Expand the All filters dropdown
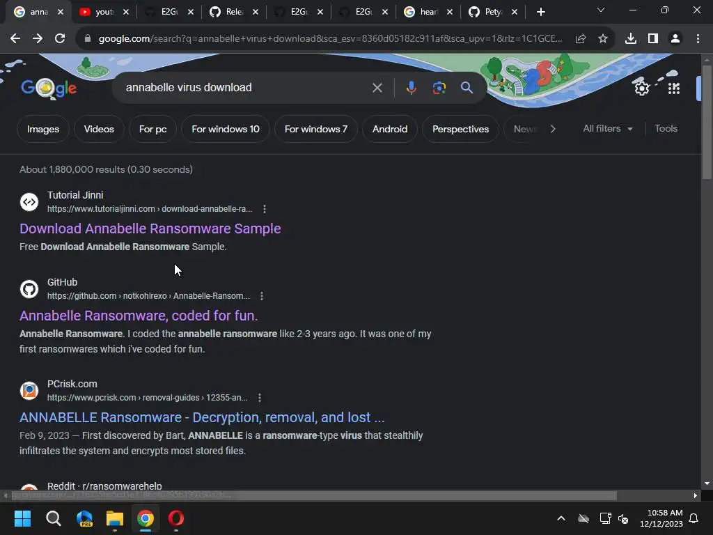The image size is (713, 535). point(607,129)
